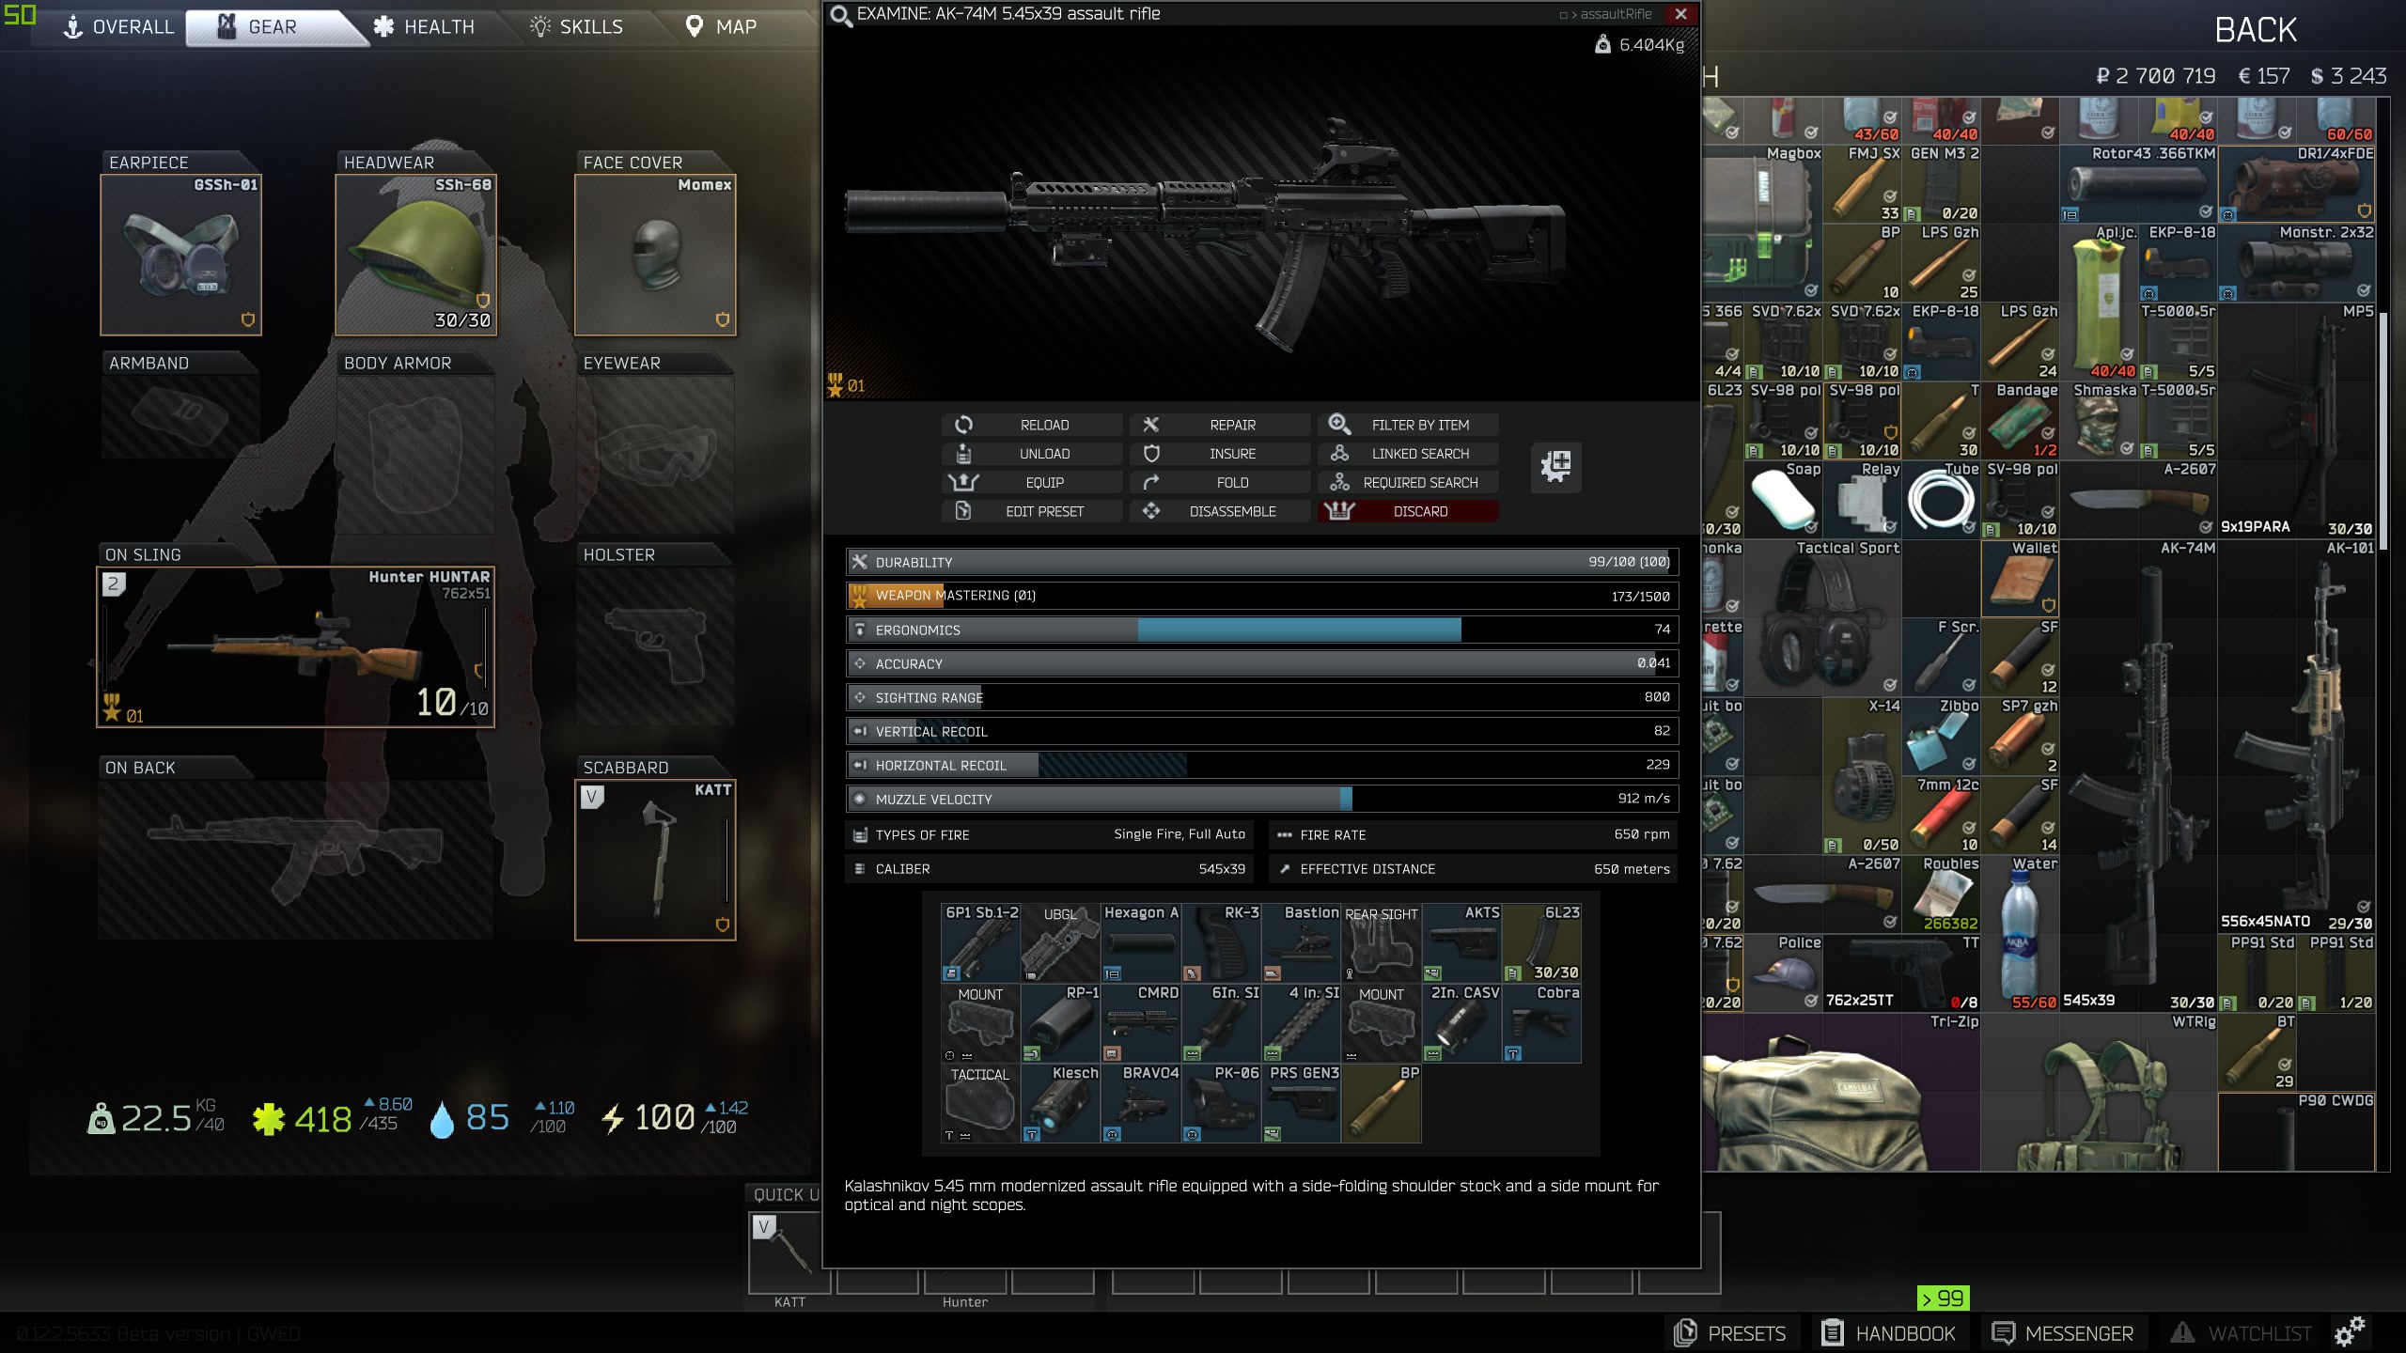The width and height of the screenshot is (2406, 1353).
Task: Open the OVERALL tab
Action: [117, 27]
